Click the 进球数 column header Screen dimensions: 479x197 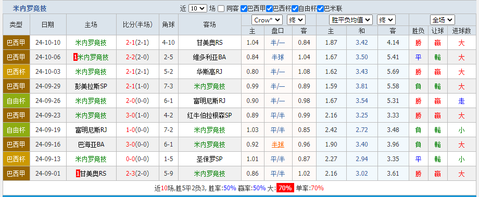[x=461, y=31]
